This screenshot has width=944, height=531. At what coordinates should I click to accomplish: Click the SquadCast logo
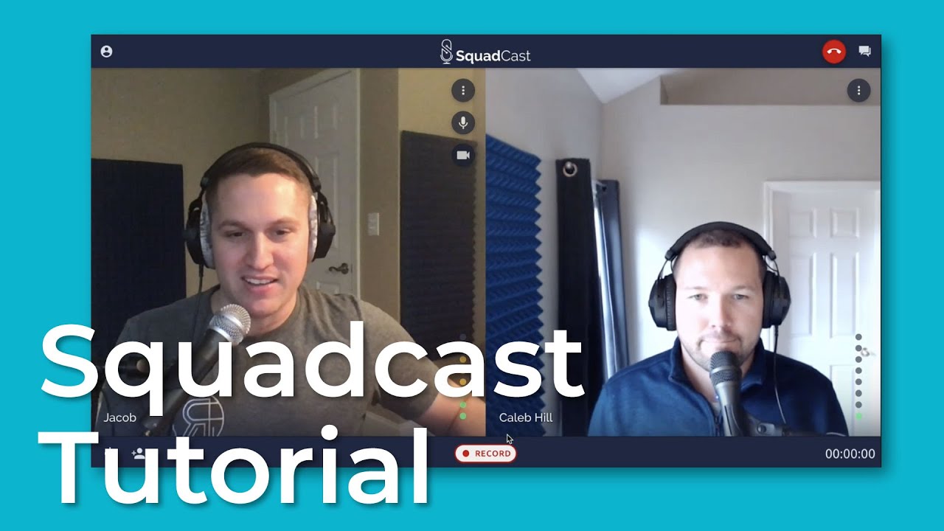coord(485,52)
